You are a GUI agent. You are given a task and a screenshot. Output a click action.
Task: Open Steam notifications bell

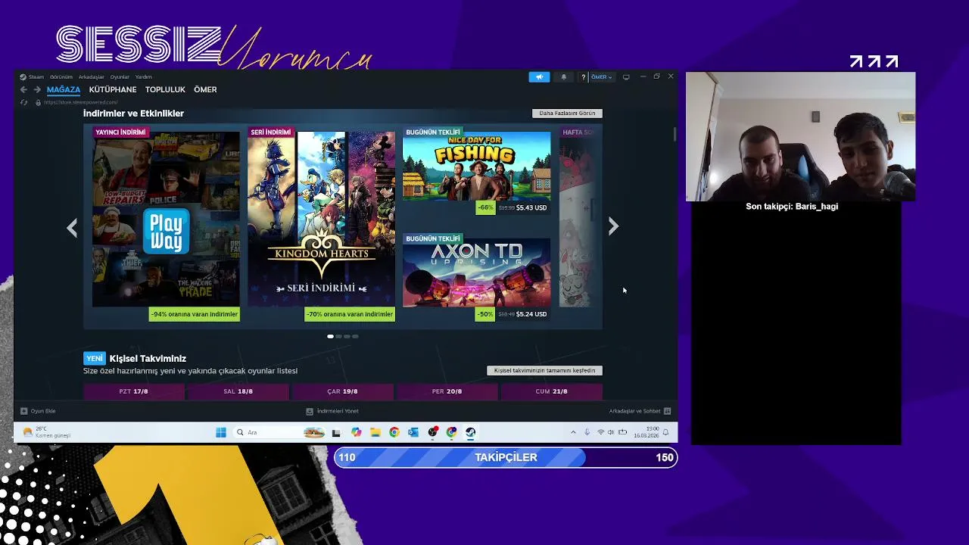(563, 76)
